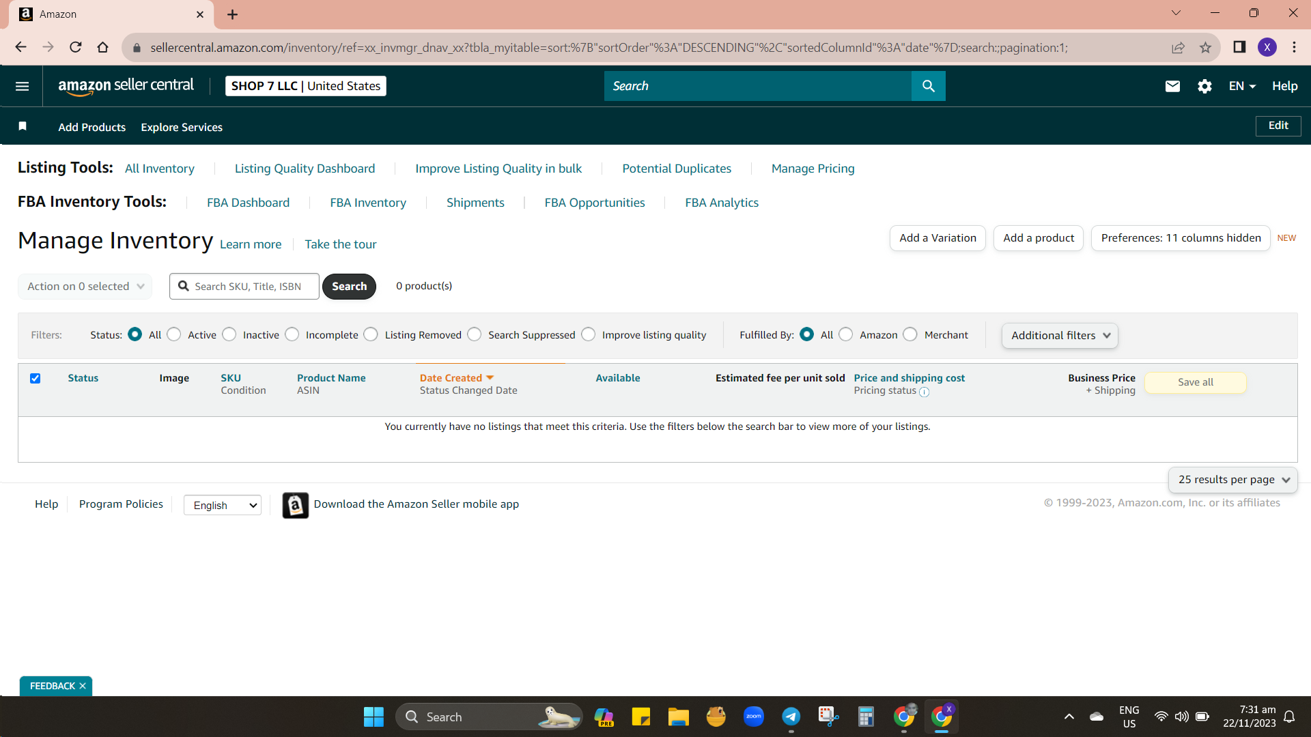This screenshot has width=1311, height=737.
Task: Open the Chrome profile avatar
Action: [1267, 47]
